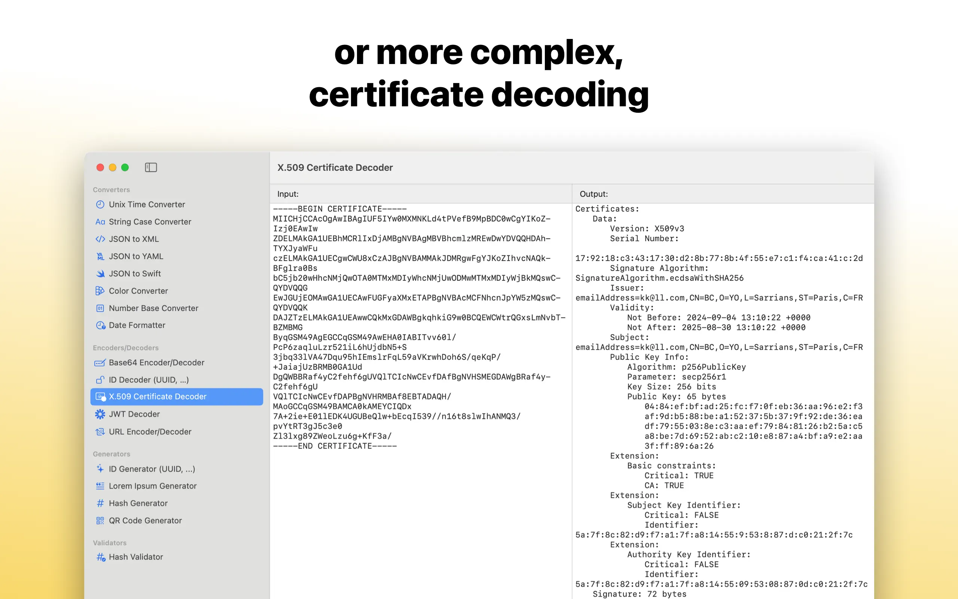
Task: Select JSON to YAML in sidebar
Action: point(136,256)
